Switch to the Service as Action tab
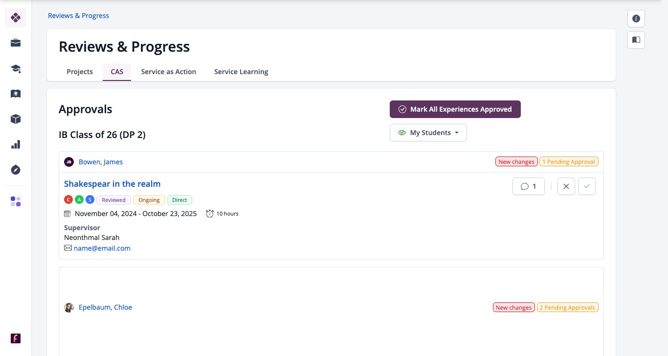The height and width of the screenshot is (356, 668). [x=169, y=72]
